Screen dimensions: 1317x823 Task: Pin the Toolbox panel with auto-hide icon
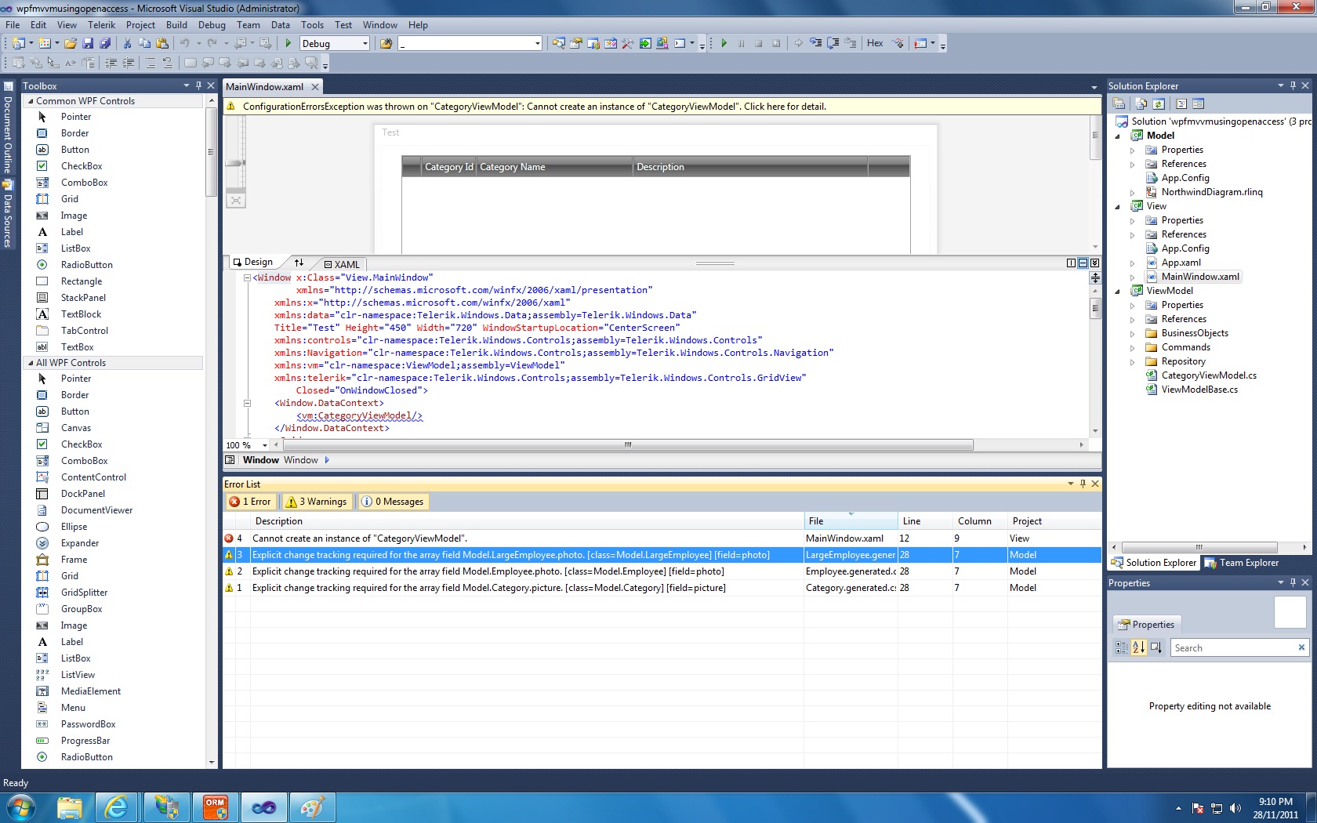pos(199,85)
